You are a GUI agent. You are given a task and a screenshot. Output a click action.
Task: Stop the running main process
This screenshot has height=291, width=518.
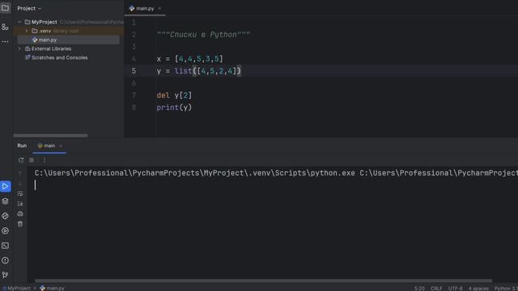click(x=32, y=160)
